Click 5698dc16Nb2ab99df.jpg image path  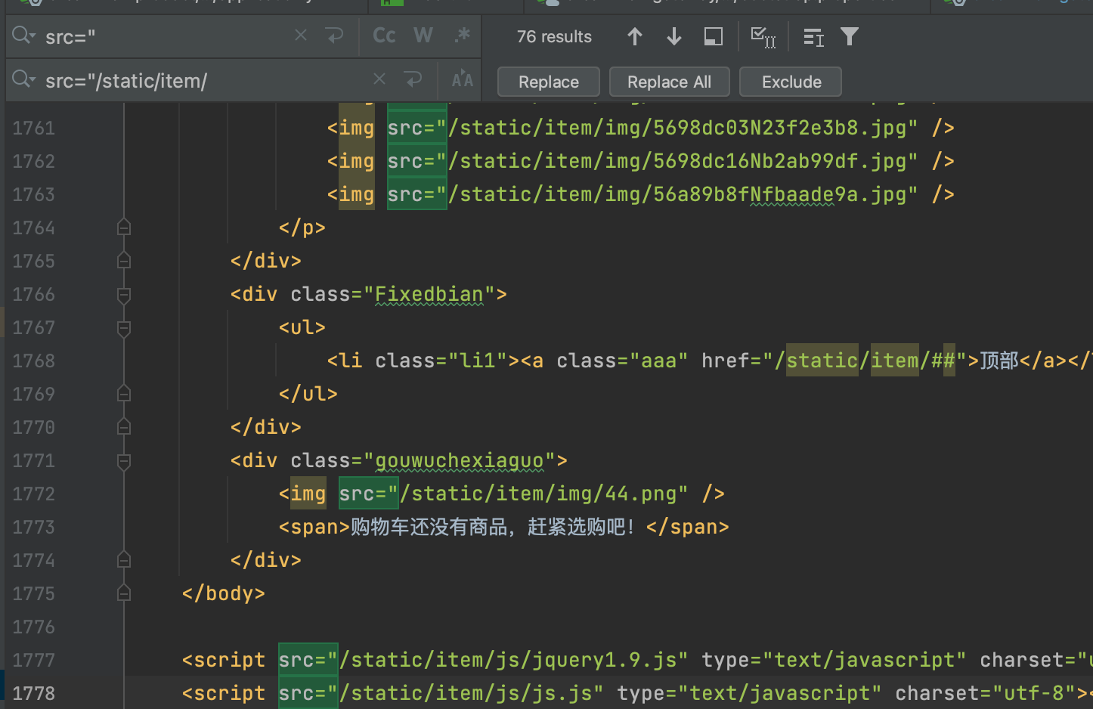click(x=683, y=161)
